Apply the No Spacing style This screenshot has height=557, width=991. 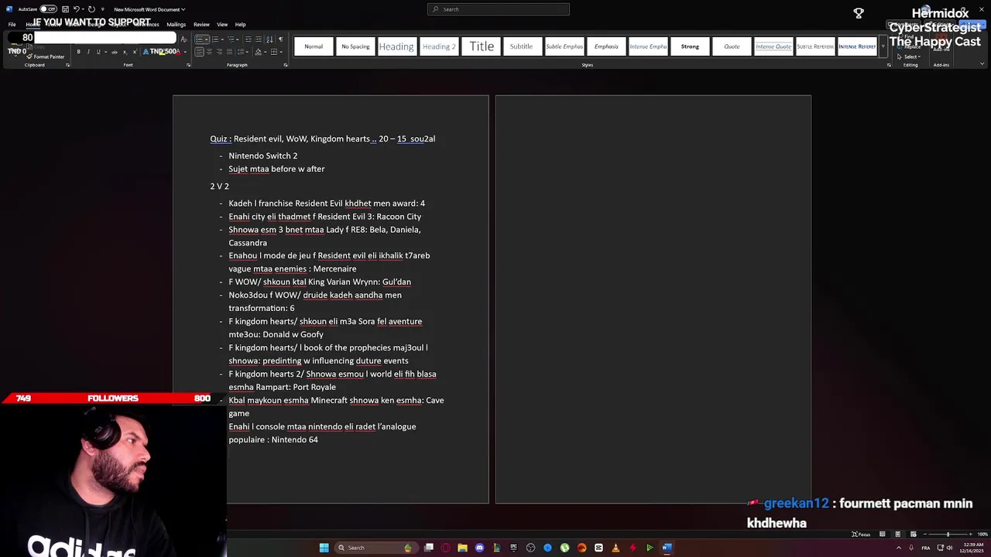[x=355, y=46]
